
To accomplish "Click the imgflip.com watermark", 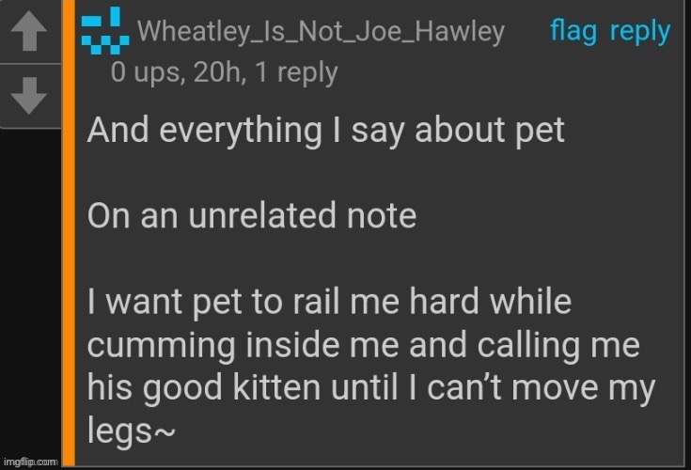I will pos(30,462).
